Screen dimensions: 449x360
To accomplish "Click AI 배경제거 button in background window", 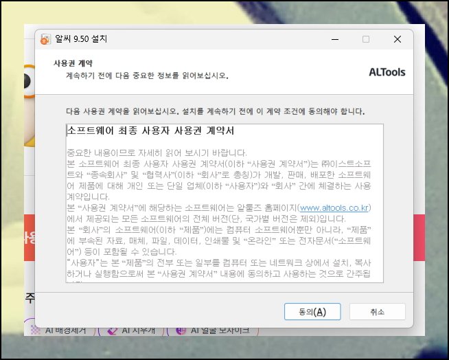I will point(60,330).
